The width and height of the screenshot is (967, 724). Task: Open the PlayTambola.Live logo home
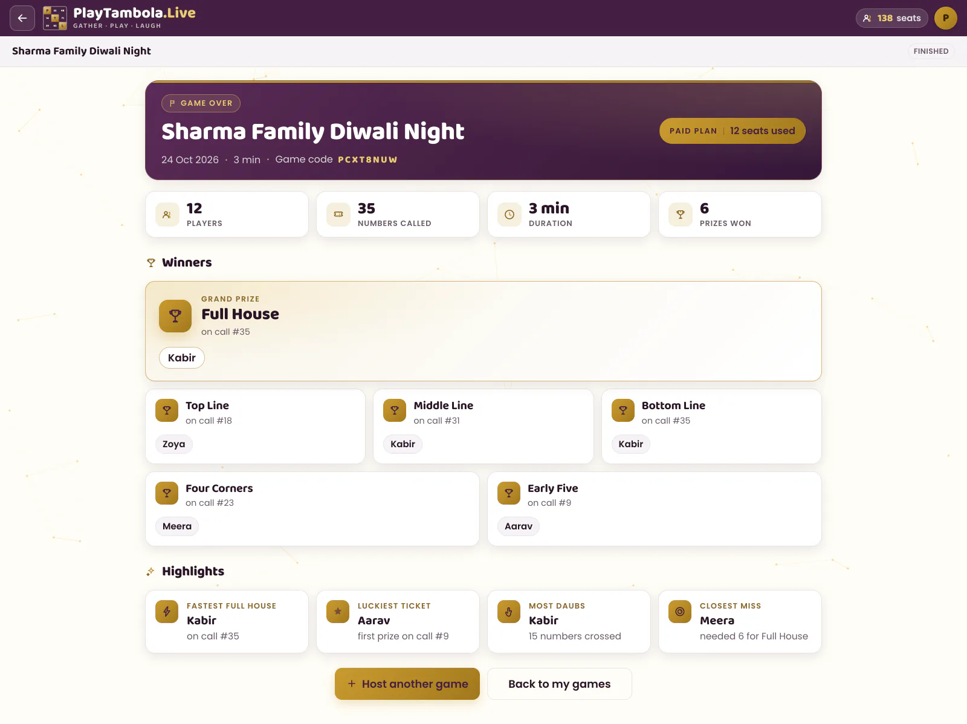(119, 18)
